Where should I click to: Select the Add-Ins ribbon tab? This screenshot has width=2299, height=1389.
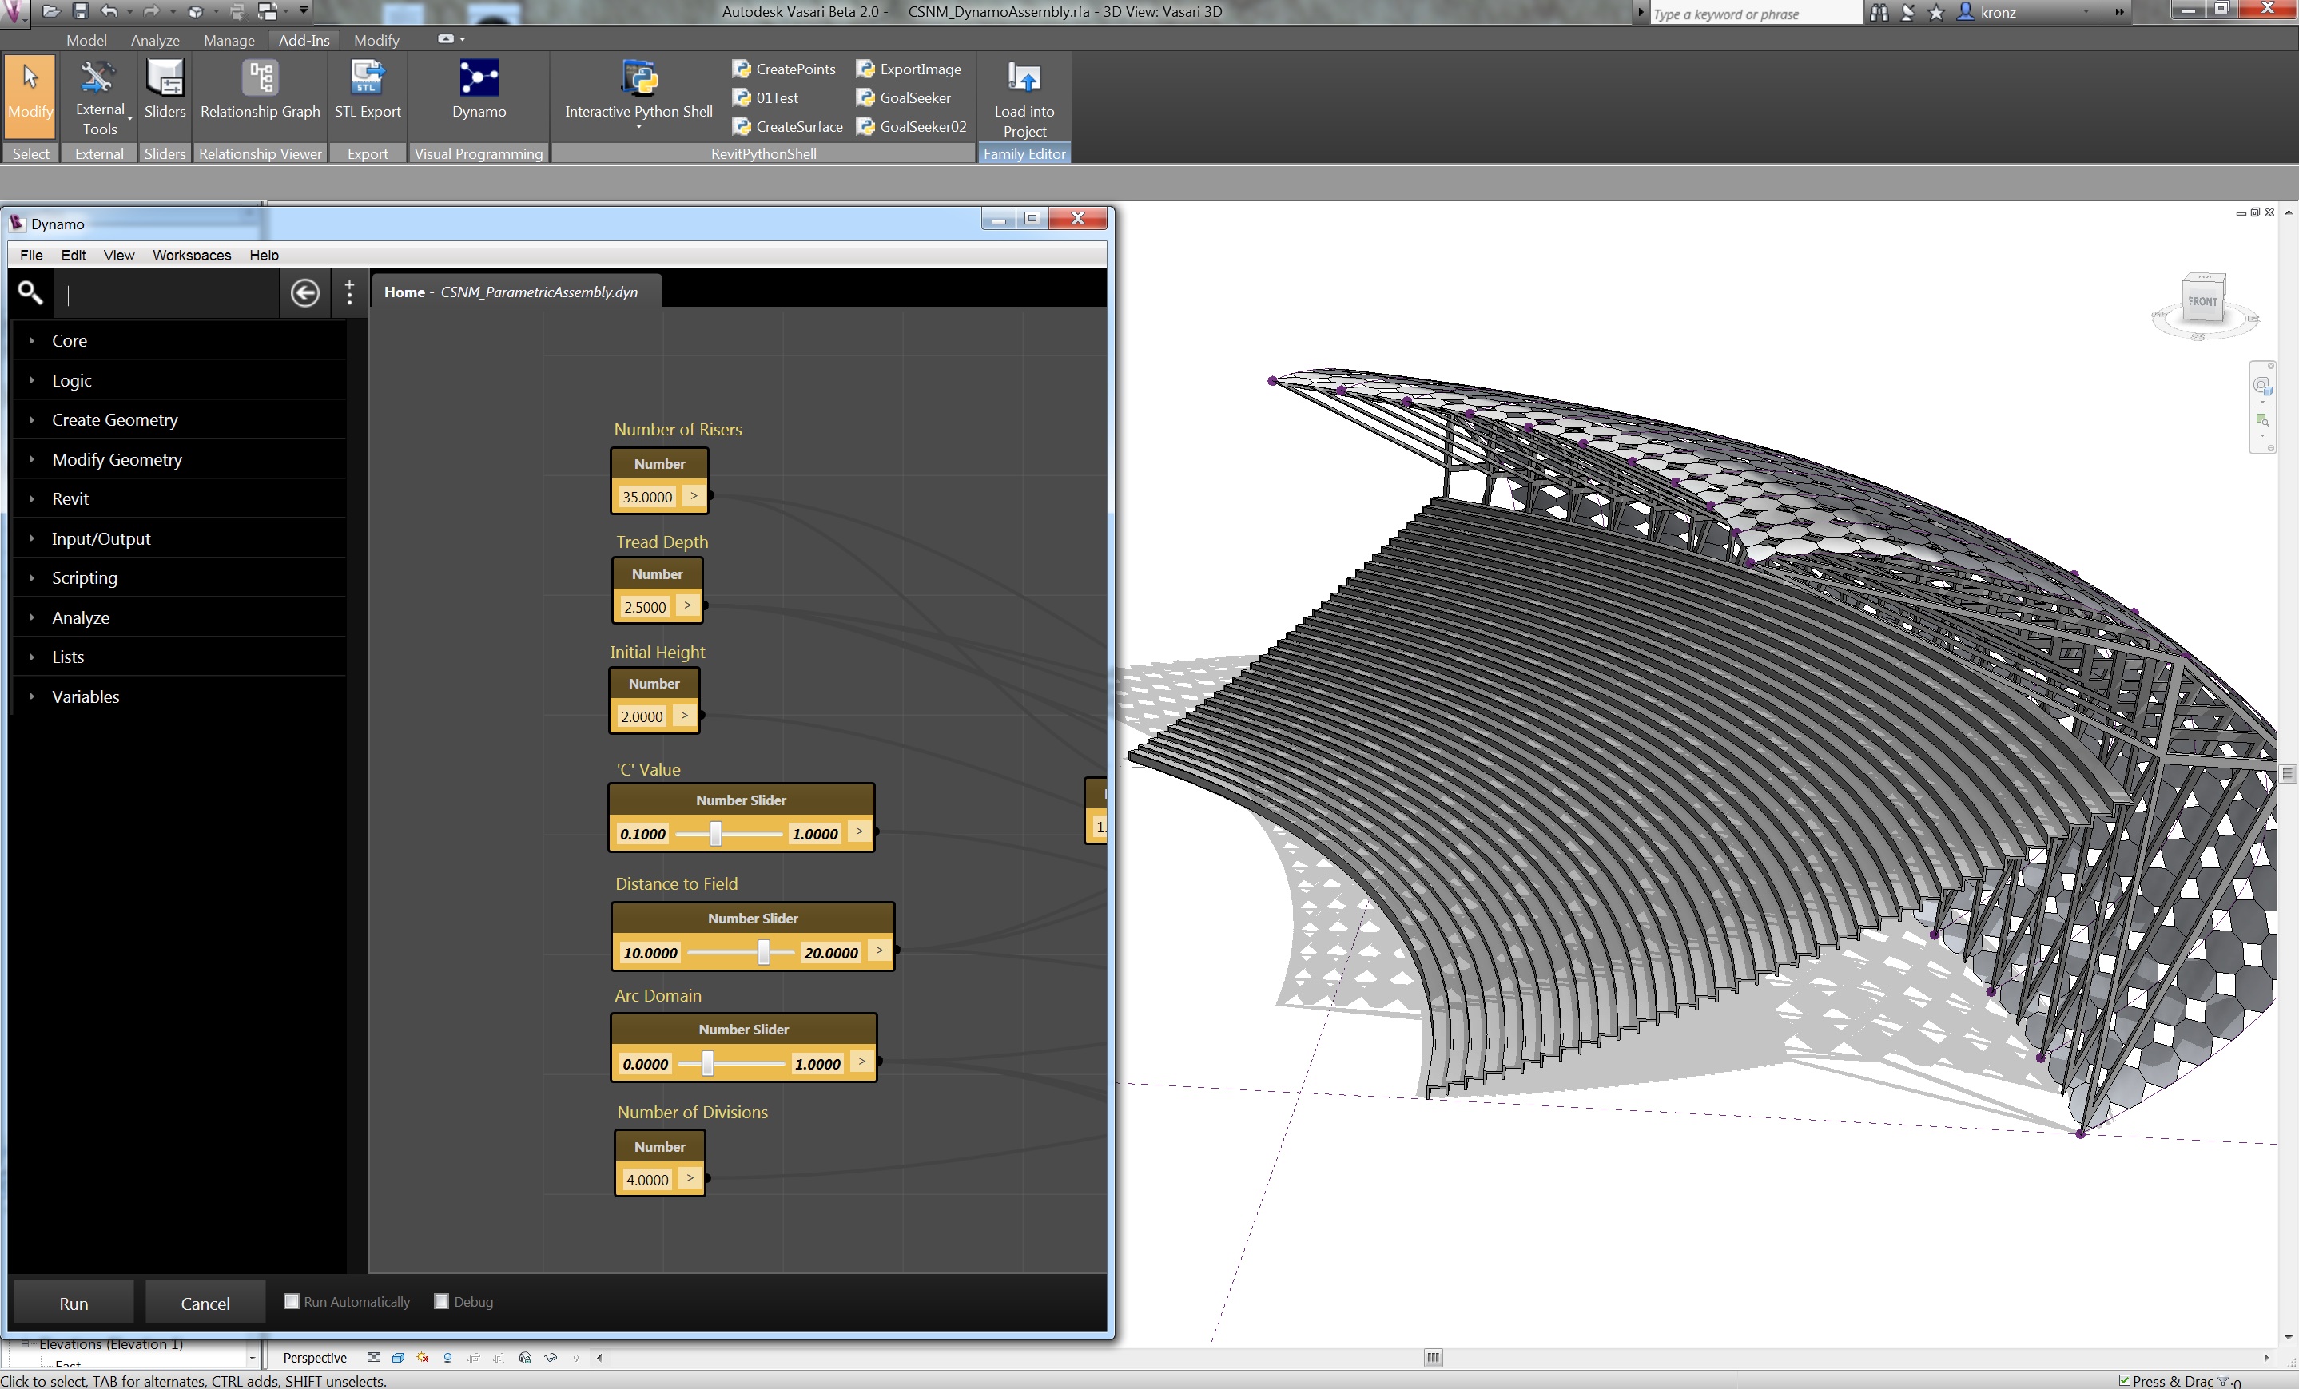tap(302, 39)
